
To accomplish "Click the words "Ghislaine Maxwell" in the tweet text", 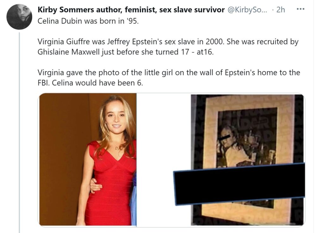I will pyautogui.click(x=69, y=52).
